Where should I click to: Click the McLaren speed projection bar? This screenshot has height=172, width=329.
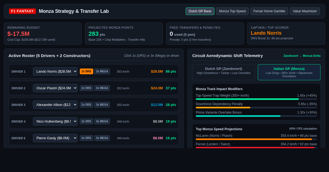[x=256, y=139]
